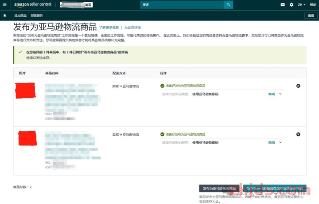This screenshot has width=319, height=204.
Task: Click the teal publish and send inventory button
Action: [x=275, y=188]
